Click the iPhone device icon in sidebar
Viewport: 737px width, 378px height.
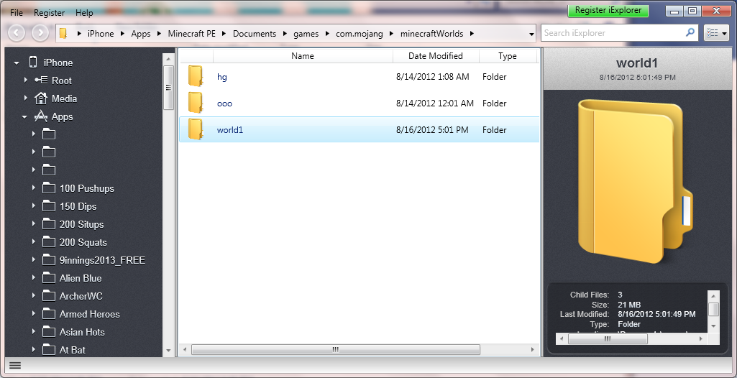[x=33, y=62]
